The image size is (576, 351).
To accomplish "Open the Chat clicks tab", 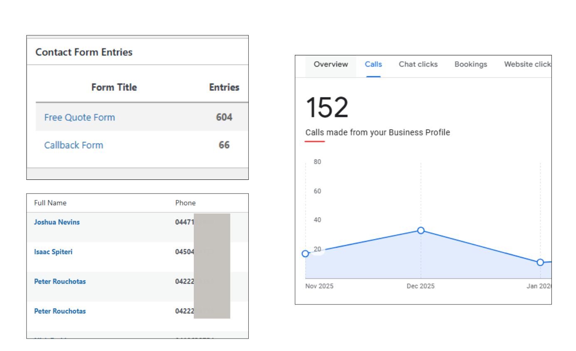I will [x=418, y=65].
